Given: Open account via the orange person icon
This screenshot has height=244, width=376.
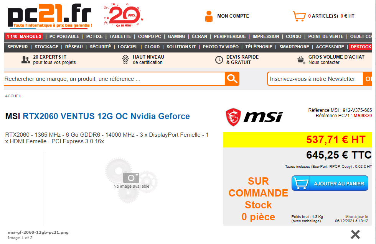Looking at the screenshot, I should point(209,16).
